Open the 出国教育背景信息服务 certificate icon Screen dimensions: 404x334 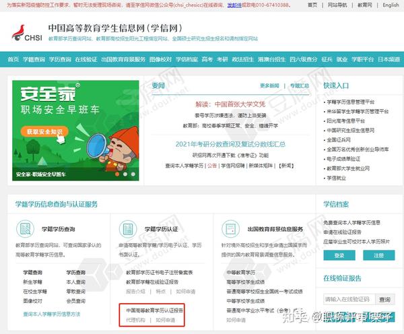tap(230, 228)
